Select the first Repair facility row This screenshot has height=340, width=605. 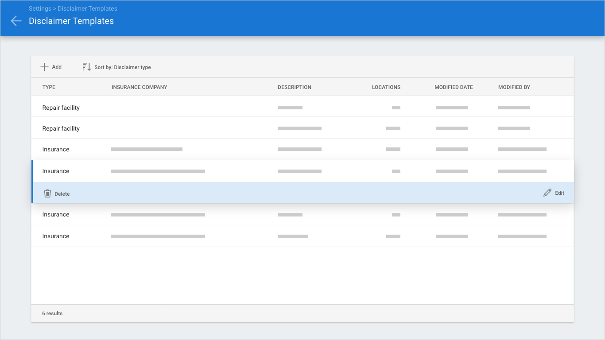coord(61,108)
